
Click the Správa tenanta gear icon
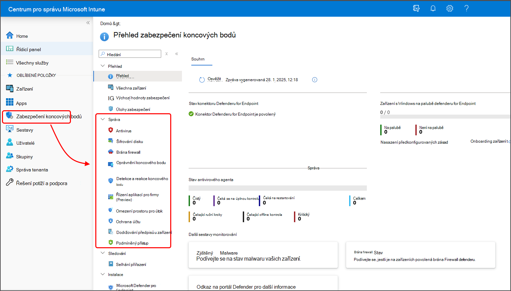pos(10,169)
